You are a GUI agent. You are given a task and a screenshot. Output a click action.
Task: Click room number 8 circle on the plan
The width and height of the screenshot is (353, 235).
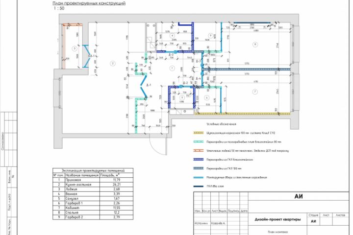[x=255, y=44]
